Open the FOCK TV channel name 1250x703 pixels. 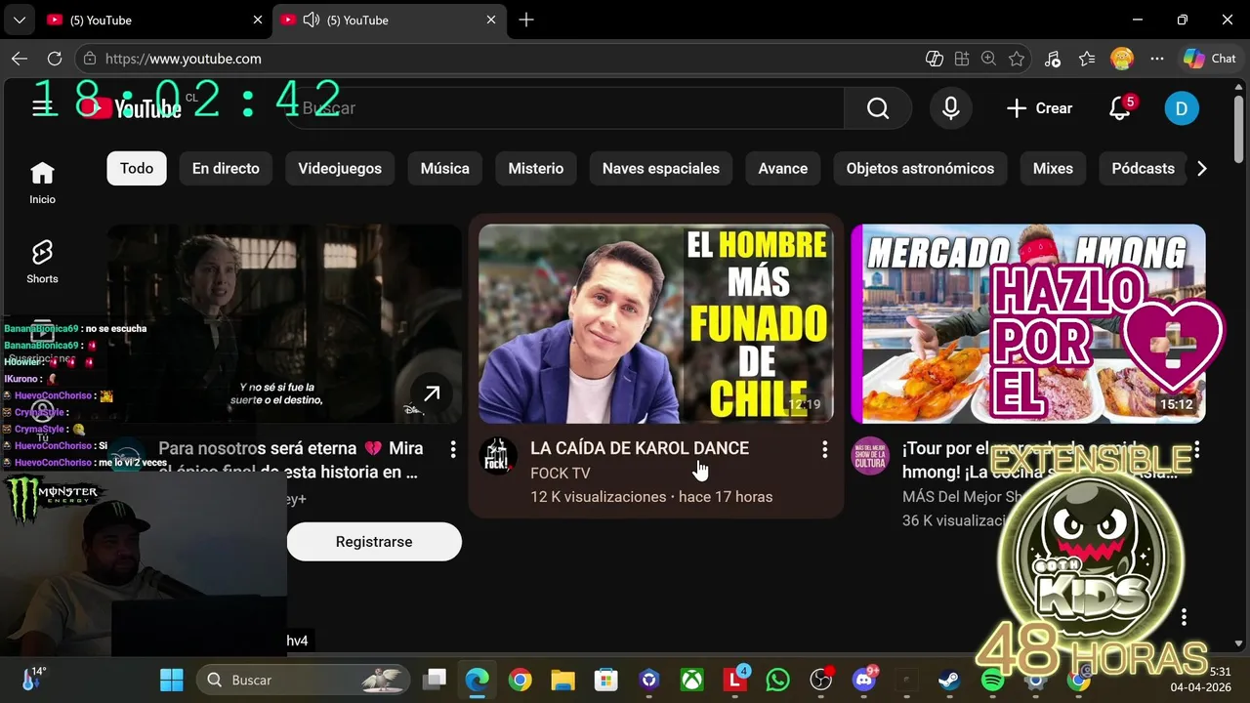pos(561,474)
